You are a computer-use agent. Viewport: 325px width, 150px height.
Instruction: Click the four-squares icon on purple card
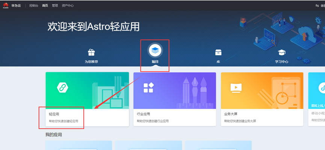(x=149, y=87)
